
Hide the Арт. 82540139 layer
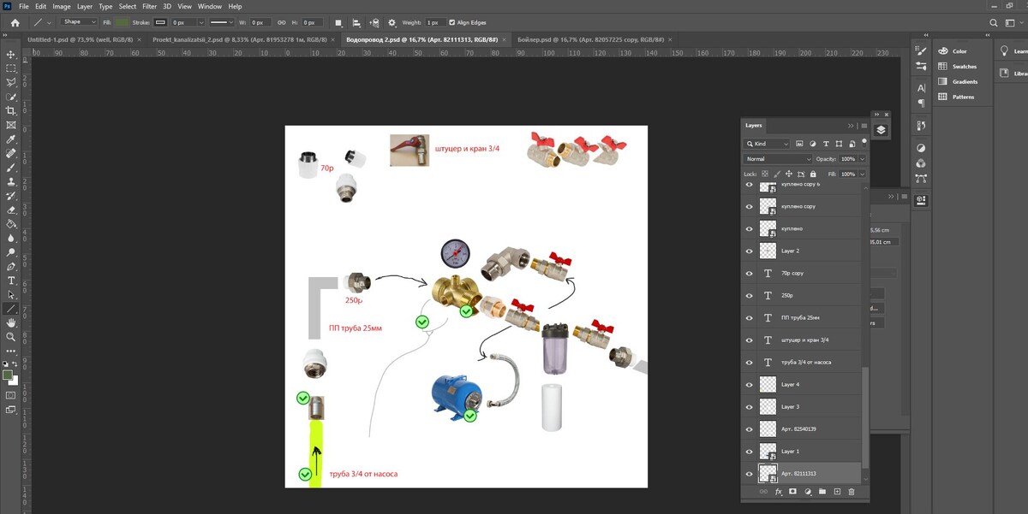[750, 429]
